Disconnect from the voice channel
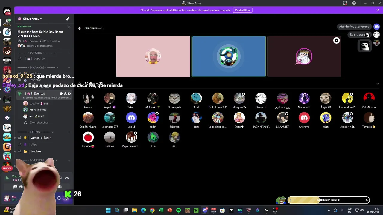This screenshot has height=215, width=383. point(67,178)
